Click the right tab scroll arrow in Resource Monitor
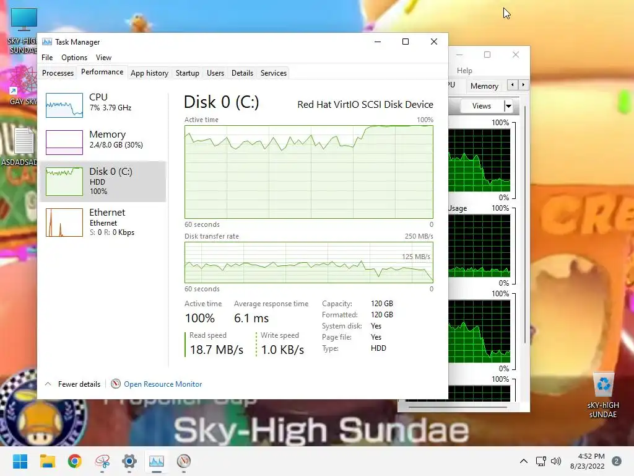Screen dimensions: 634x476 tap(523, 85)
